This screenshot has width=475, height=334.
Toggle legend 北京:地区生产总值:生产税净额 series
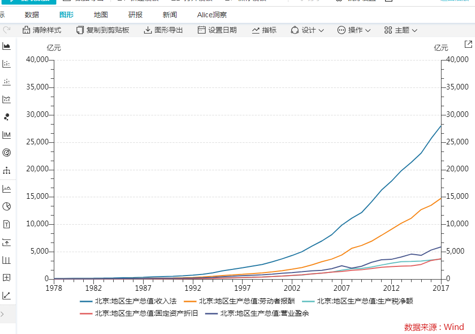coord(357,301)
